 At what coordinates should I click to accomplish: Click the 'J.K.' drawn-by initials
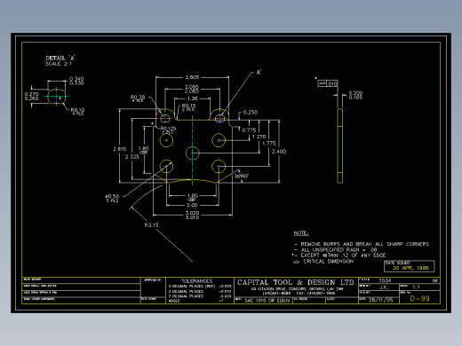[x=384, y=287]
